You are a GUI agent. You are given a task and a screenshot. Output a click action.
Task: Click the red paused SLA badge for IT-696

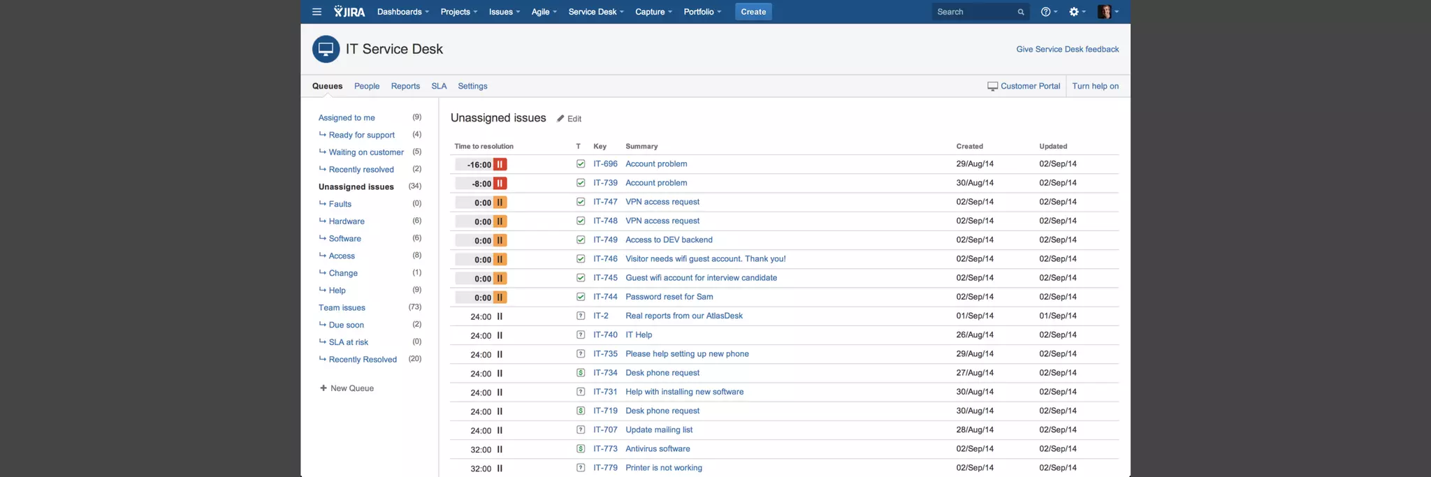point(500,165)
